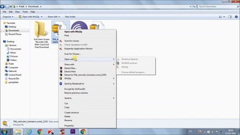Open the toolbar Share with dropdown

(x=54, y=16)
